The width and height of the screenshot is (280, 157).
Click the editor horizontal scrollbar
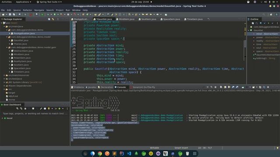click(x=154, y=83)
